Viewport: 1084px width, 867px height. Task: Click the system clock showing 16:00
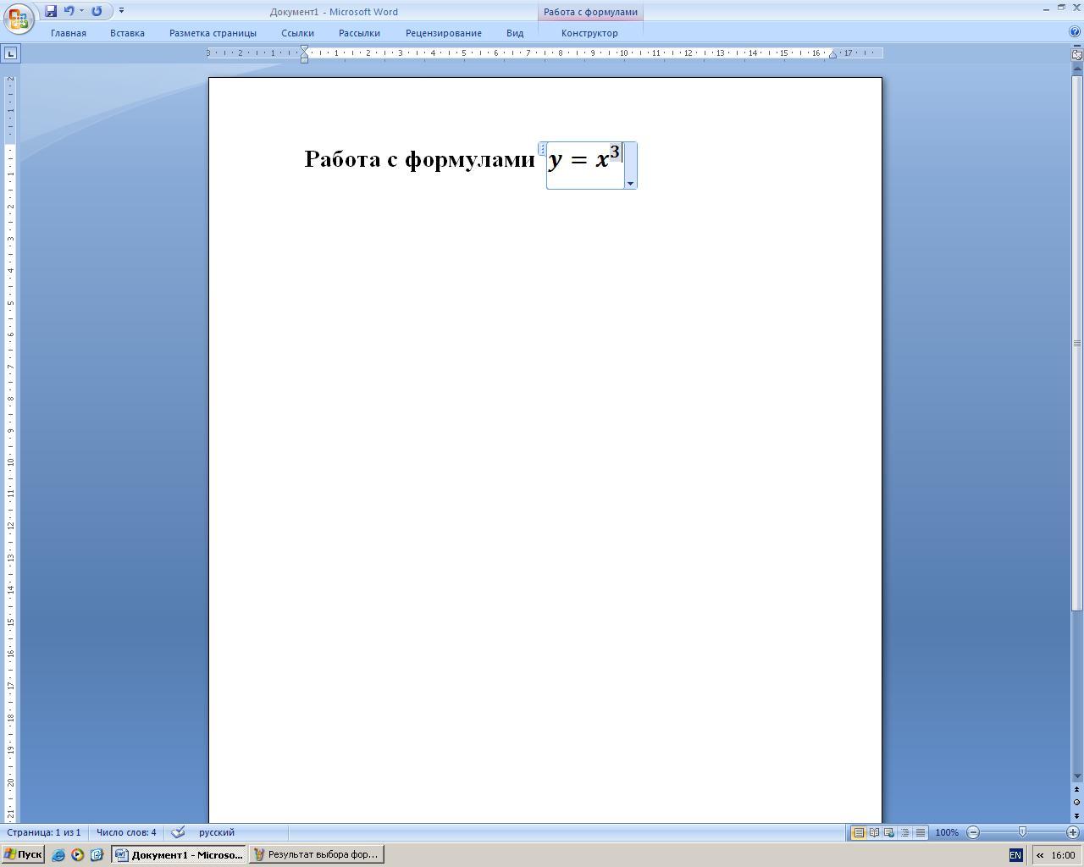[1063, 855]
